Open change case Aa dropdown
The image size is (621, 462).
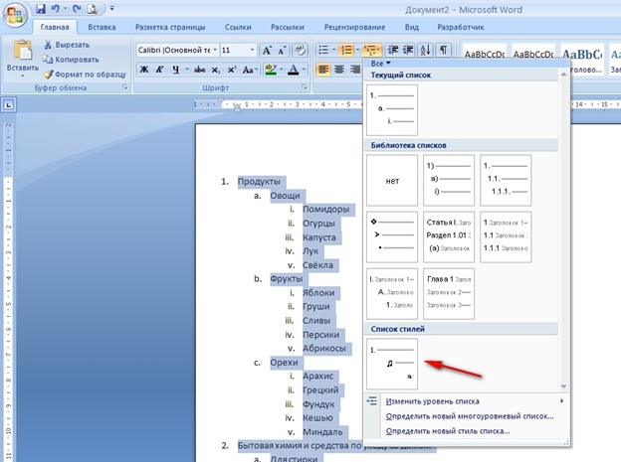coord(250,70)
